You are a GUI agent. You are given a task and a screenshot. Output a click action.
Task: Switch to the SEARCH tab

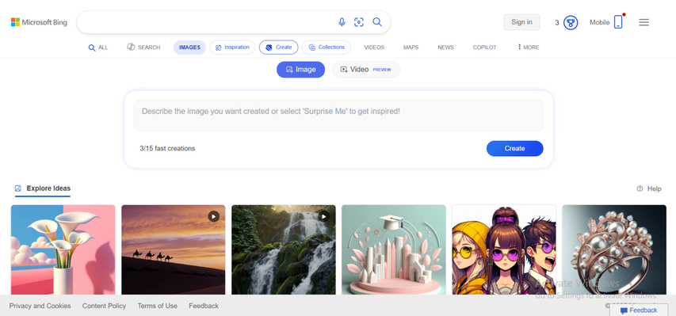point(143,47)
